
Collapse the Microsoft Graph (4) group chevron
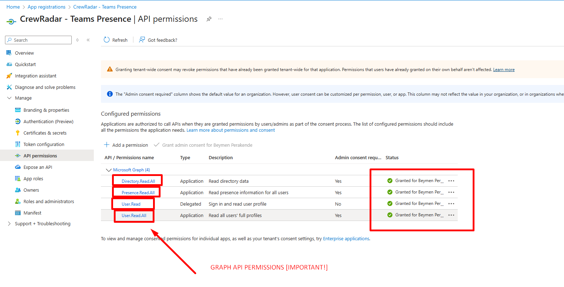coord(108,170)
